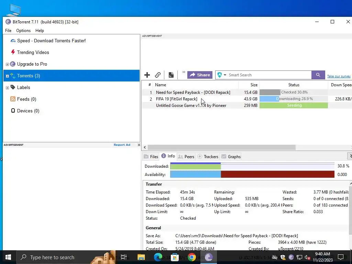Click the Feeds RSS icon
This screenshot has height=264, width=352.
pos(13,99)
